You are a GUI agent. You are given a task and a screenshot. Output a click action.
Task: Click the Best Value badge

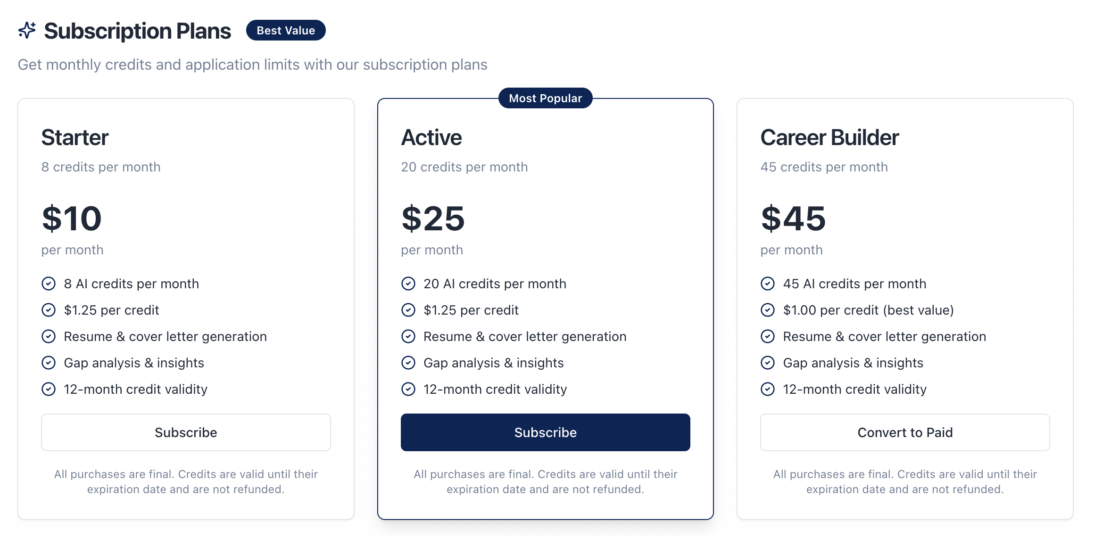pyautogui.click(x=286, y=31)
